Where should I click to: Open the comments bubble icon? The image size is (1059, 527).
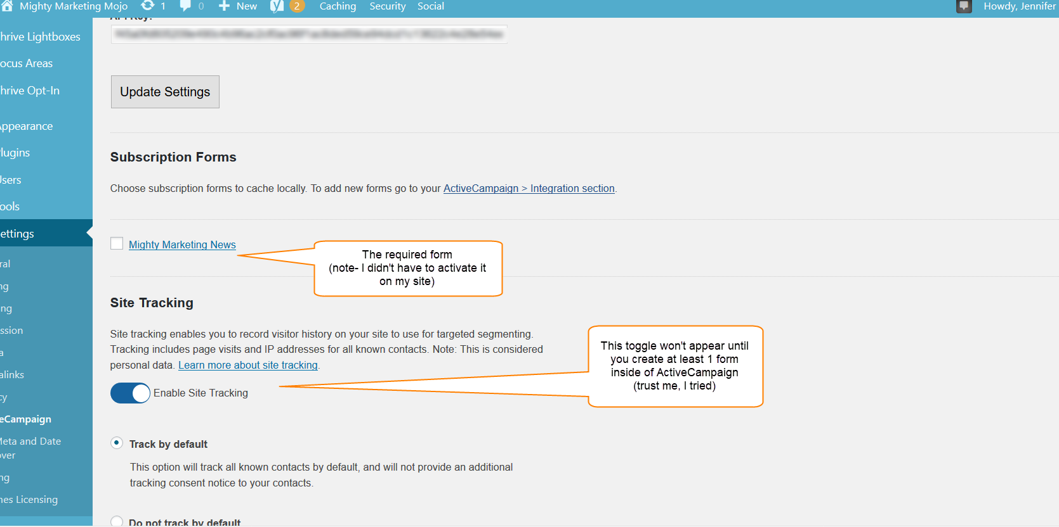click(185, 6)
